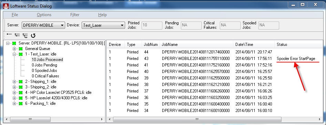Open the Filter menu
The height and width of the screenshot is (125, 326).
pyautogui.click(x=75, y=15)
